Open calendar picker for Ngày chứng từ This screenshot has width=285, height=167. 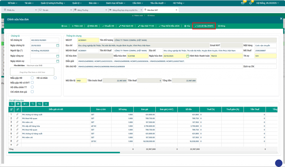tap(58, 45)
